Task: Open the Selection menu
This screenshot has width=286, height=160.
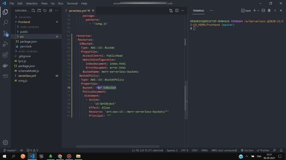Action: (x=32, y=4)
